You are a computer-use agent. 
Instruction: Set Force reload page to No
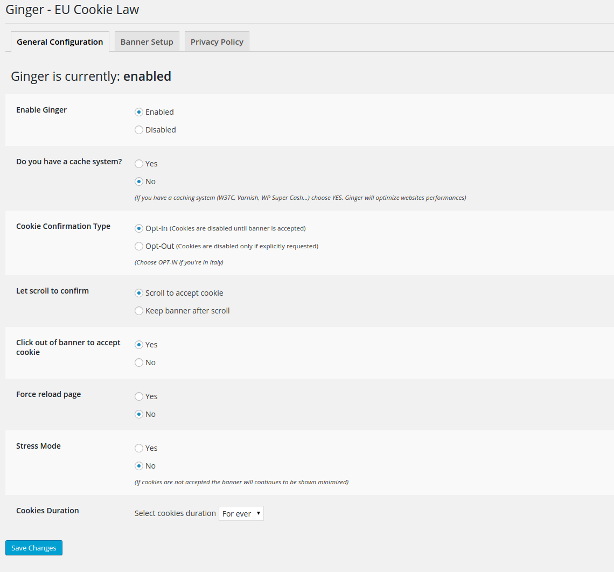(138, 414)
